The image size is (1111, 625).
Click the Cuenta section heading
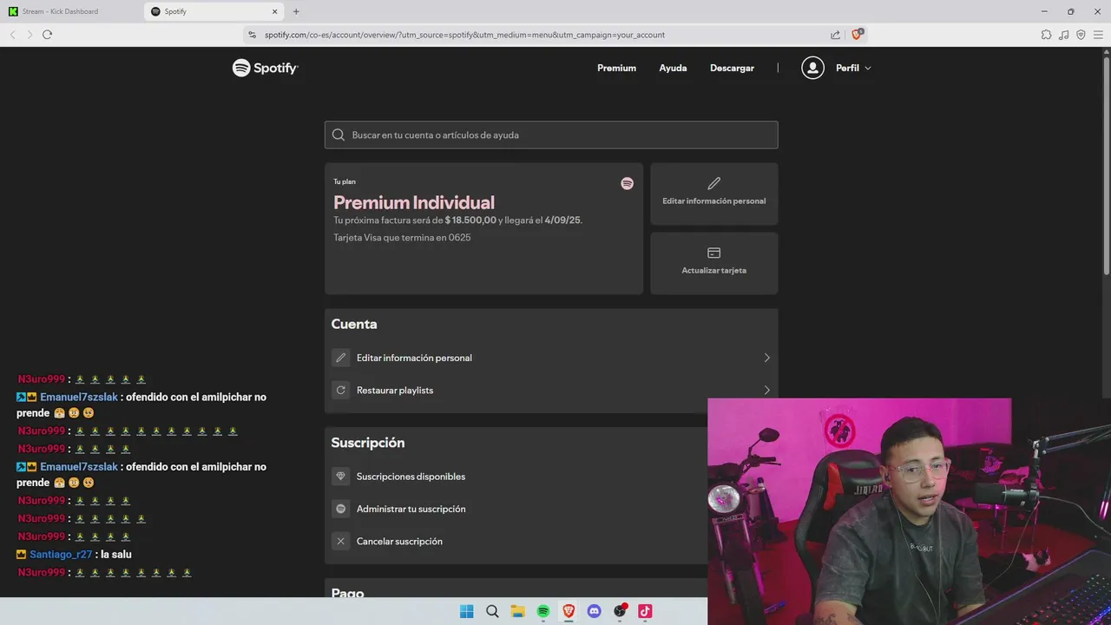(354, 324)
